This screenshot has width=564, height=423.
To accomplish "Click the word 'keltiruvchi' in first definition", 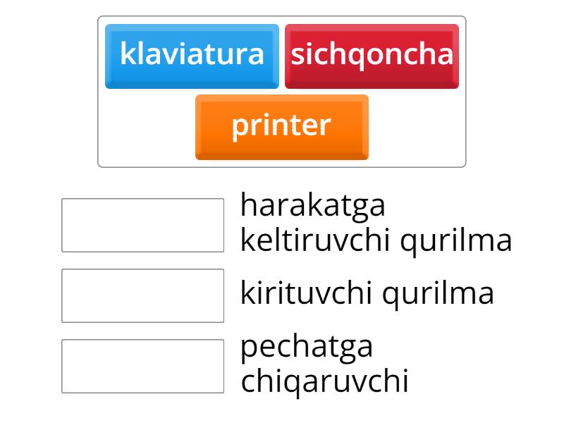I will coord(316,241).
